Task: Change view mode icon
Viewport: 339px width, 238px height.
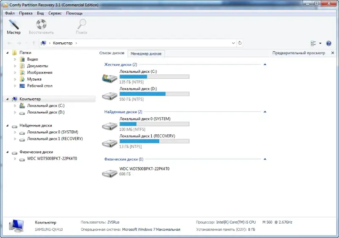Action: 313,44
